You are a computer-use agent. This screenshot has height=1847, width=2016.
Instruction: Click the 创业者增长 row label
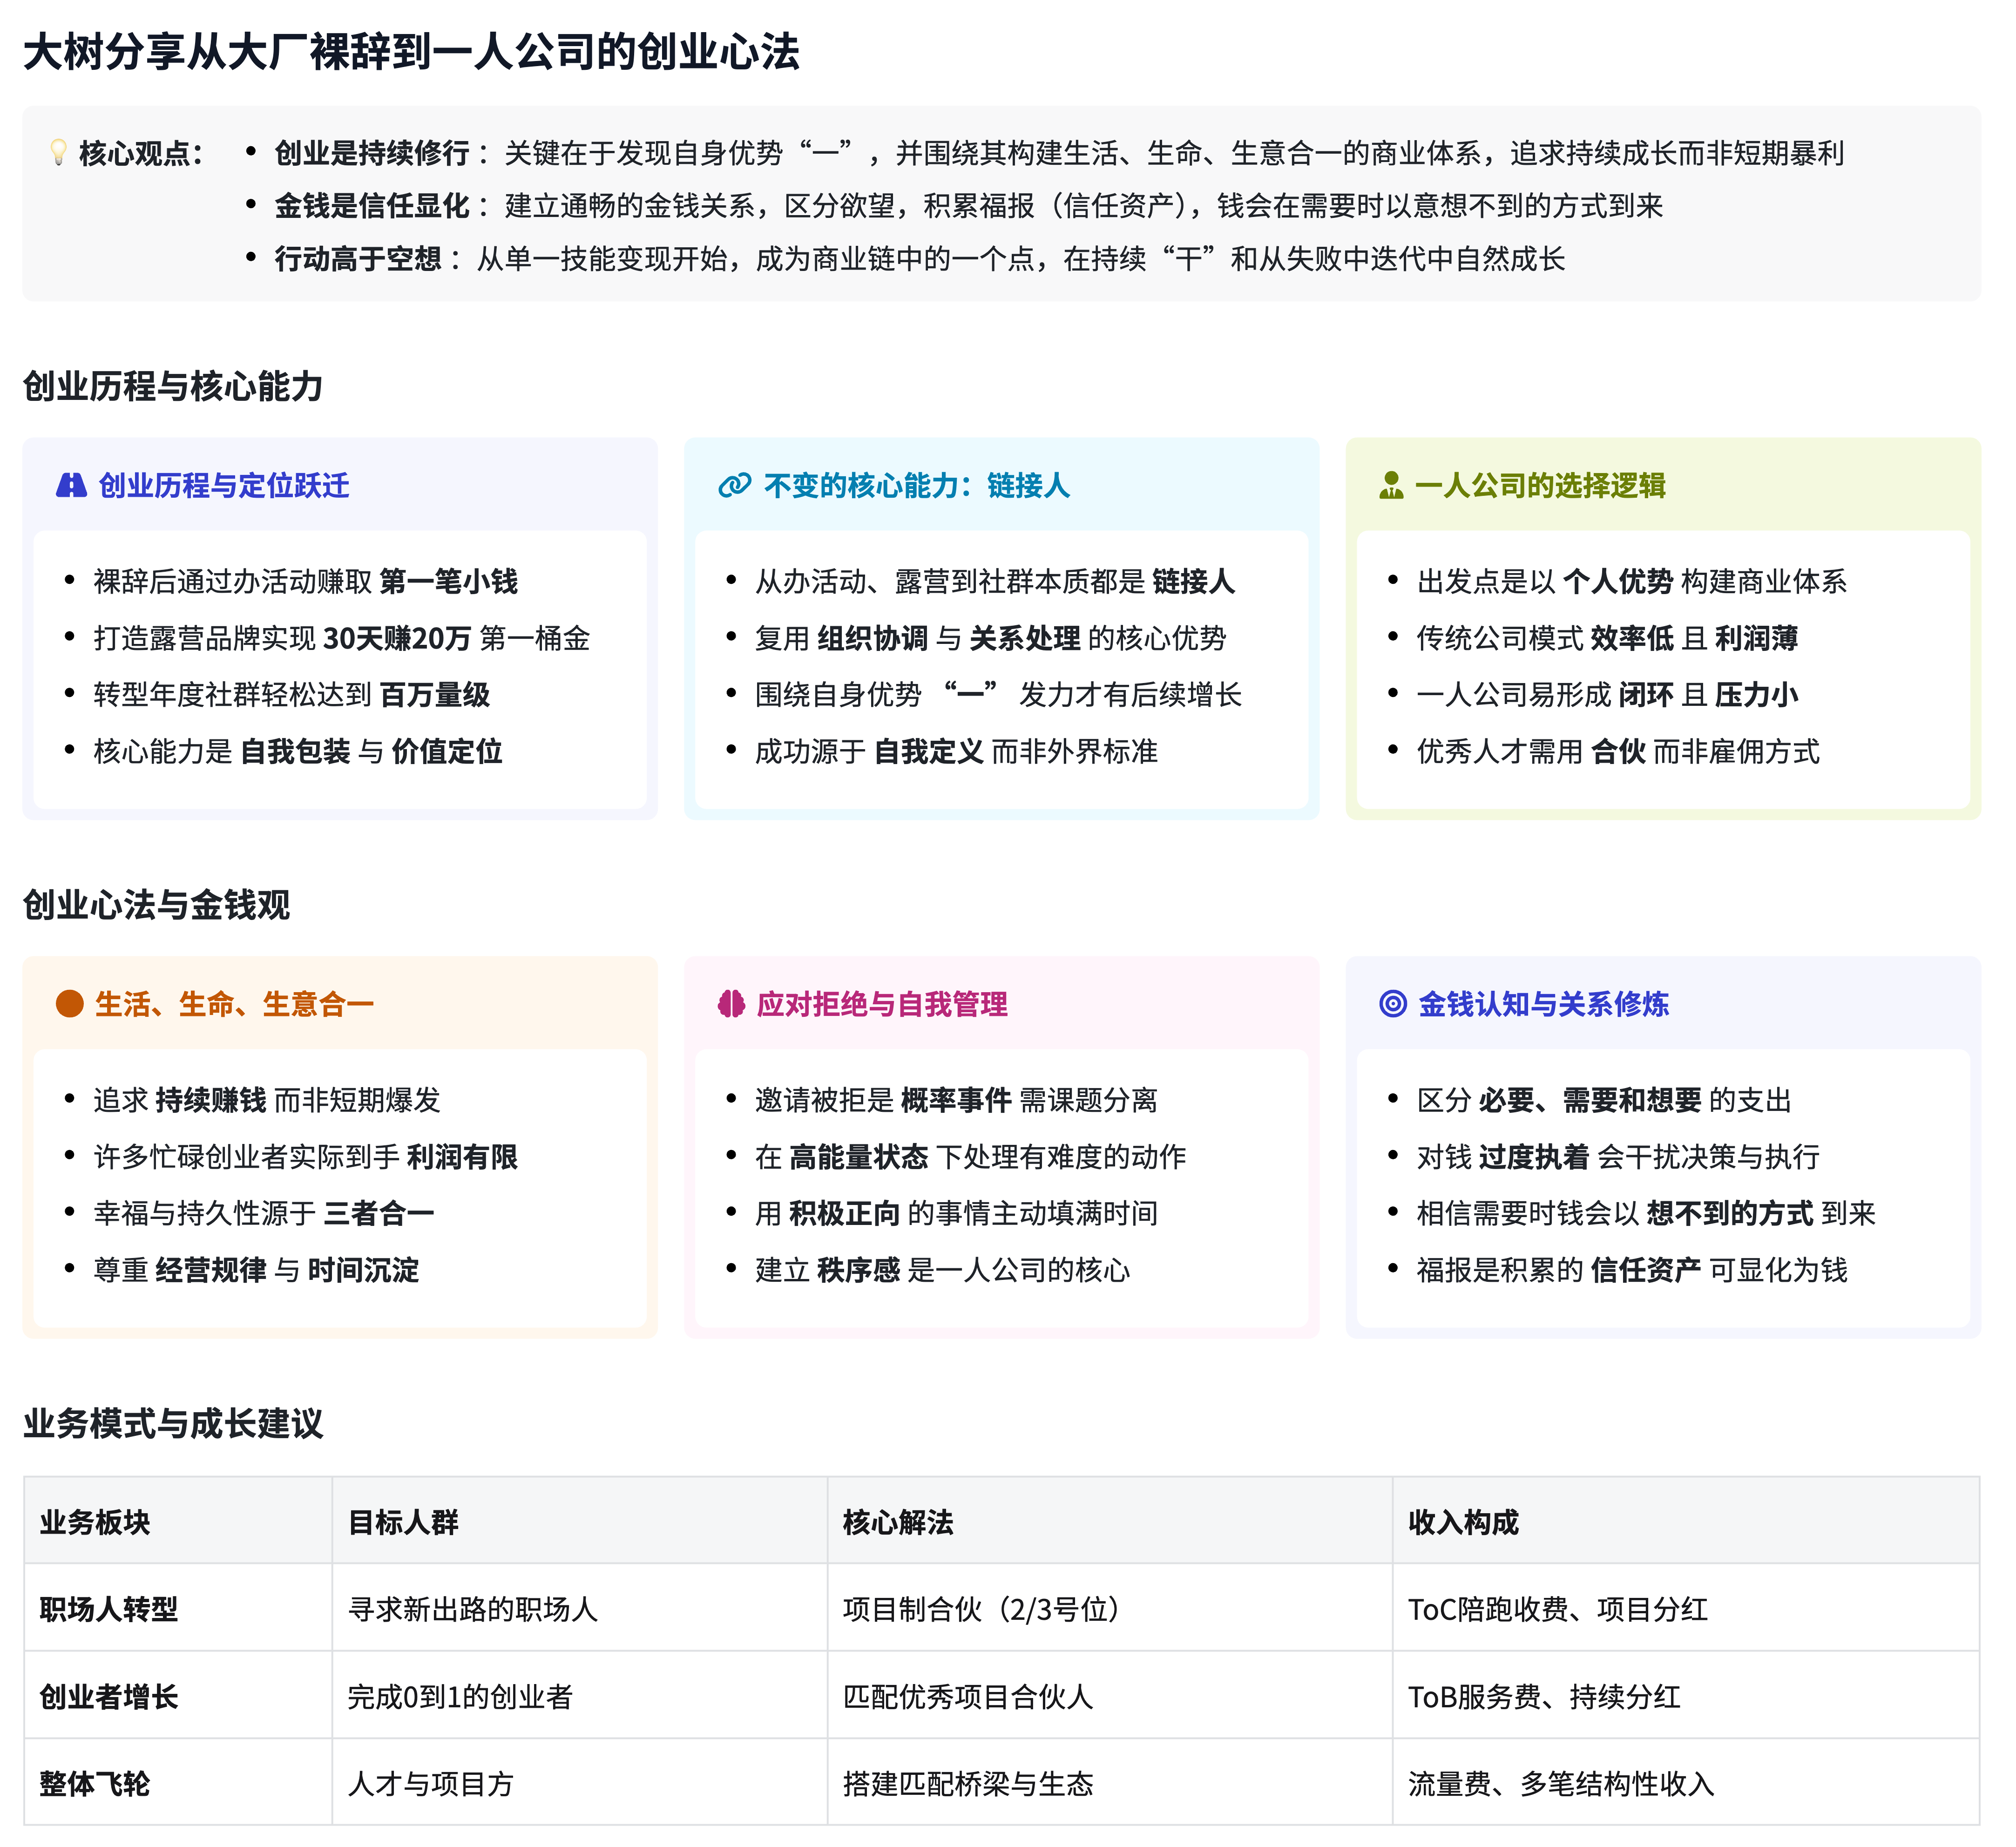(109, 1696)
